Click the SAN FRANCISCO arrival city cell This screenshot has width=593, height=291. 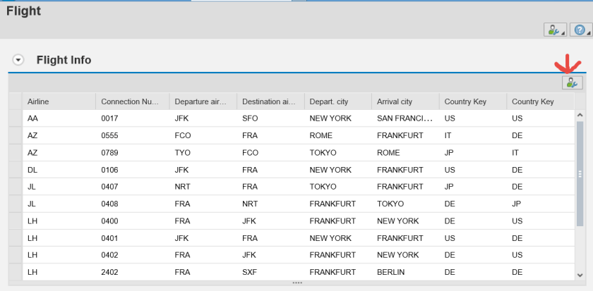pyautogui.click(x=404, y=118)
